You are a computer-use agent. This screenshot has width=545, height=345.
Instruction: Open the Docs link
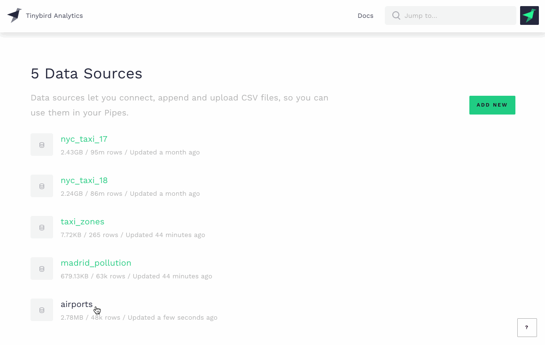click(365, 15)
